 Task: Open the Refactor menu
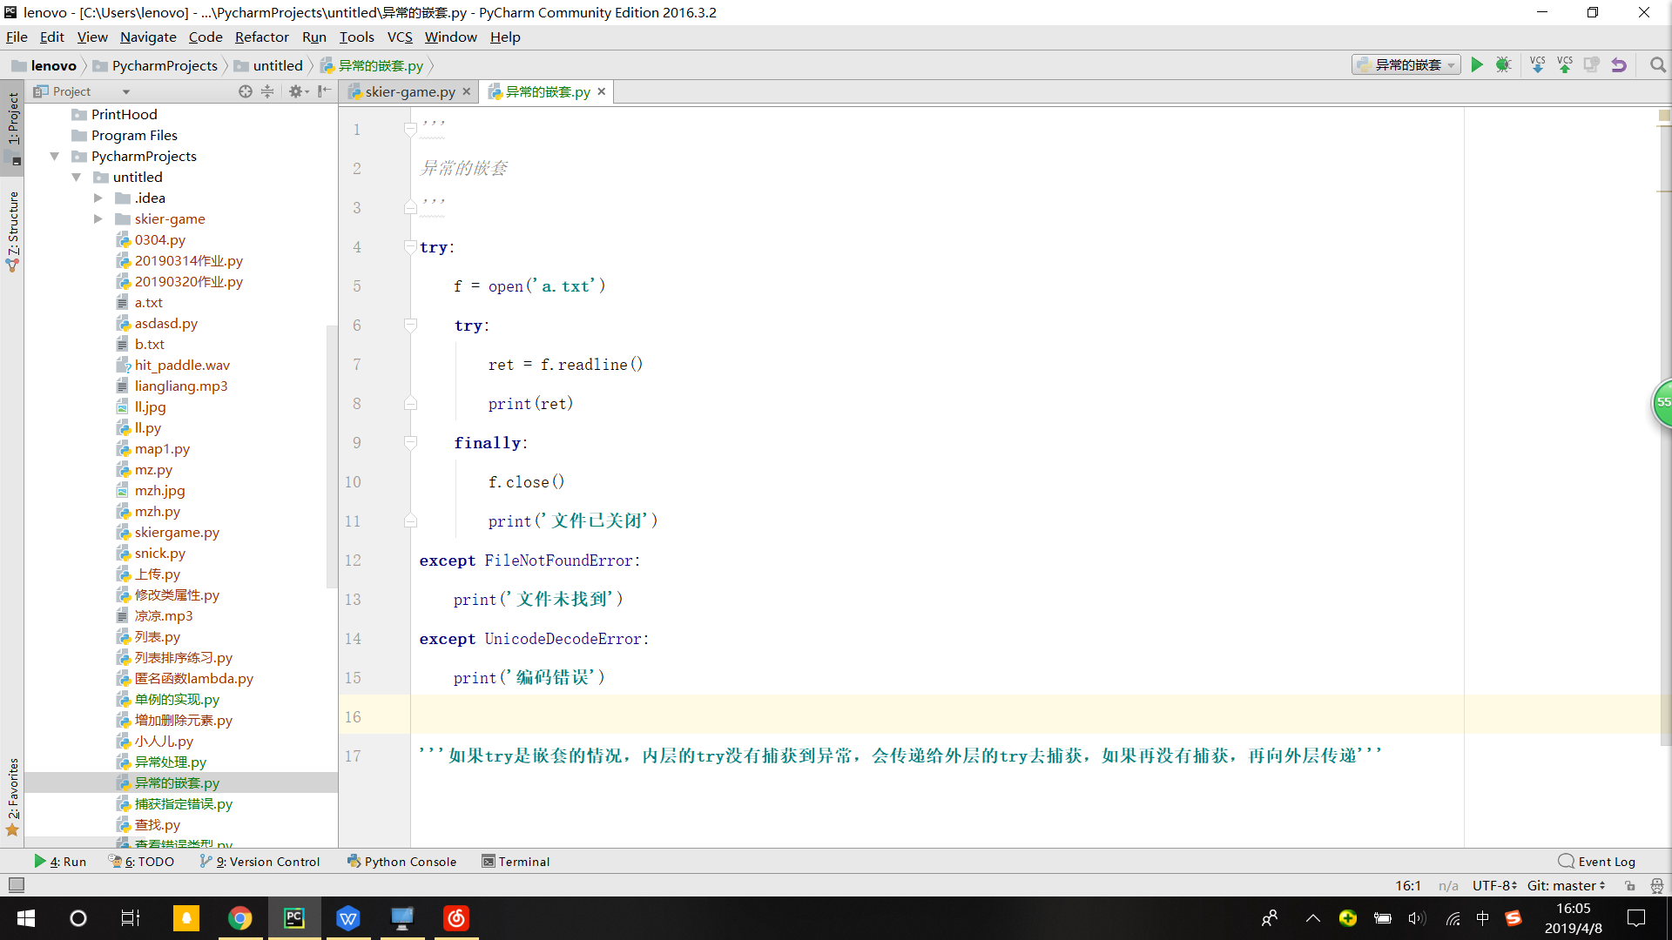pyautogui.click(x=261, y=37)
